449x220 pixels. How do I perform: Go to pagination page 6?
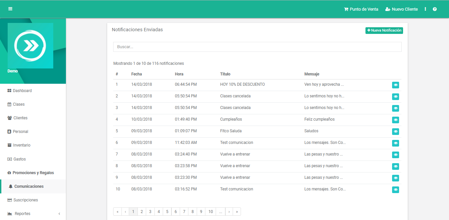pyautogui.click(x=176, y=212)
